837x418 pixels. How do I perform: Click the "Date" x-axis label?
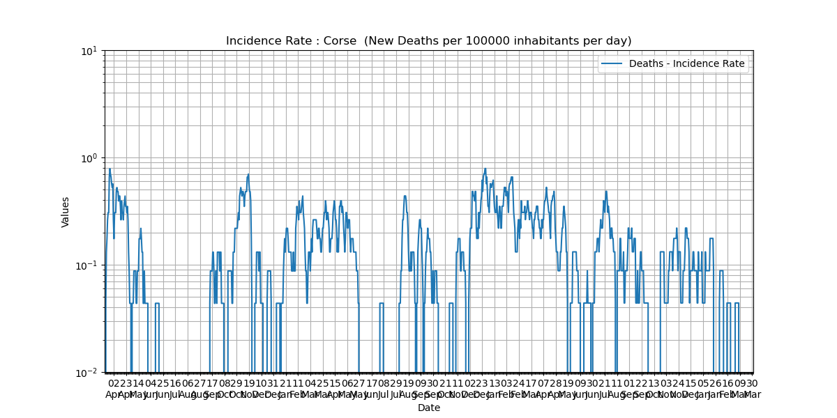coord(429,408)
